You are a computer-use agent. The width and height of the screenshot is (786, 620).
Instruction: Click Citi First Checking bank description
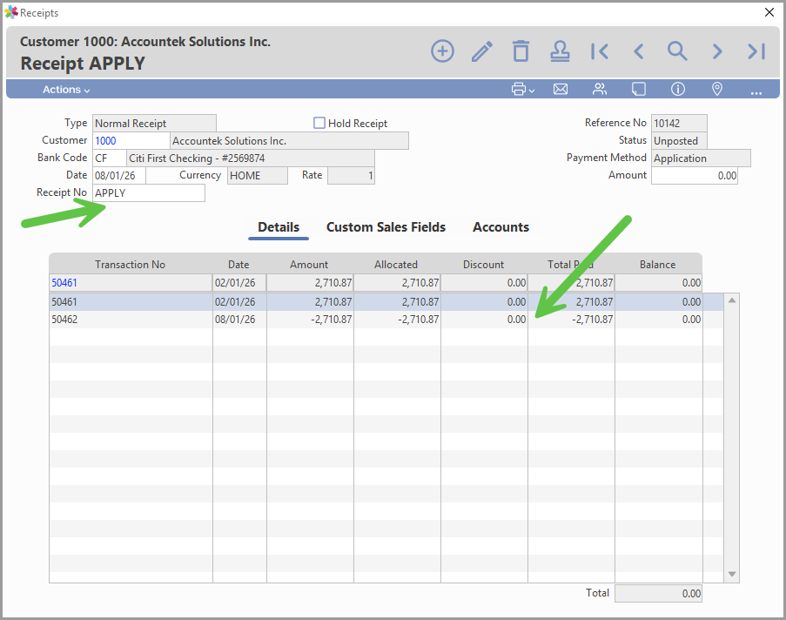pos(250,158)
